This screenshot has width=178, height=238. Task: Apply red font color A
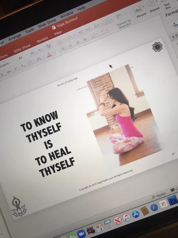(49, 54)
